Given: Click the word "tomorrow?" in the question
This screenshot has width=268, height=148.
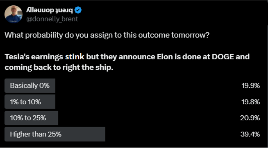Looking at the screenshot, I should pyautogui.click(x=192, y=35).
